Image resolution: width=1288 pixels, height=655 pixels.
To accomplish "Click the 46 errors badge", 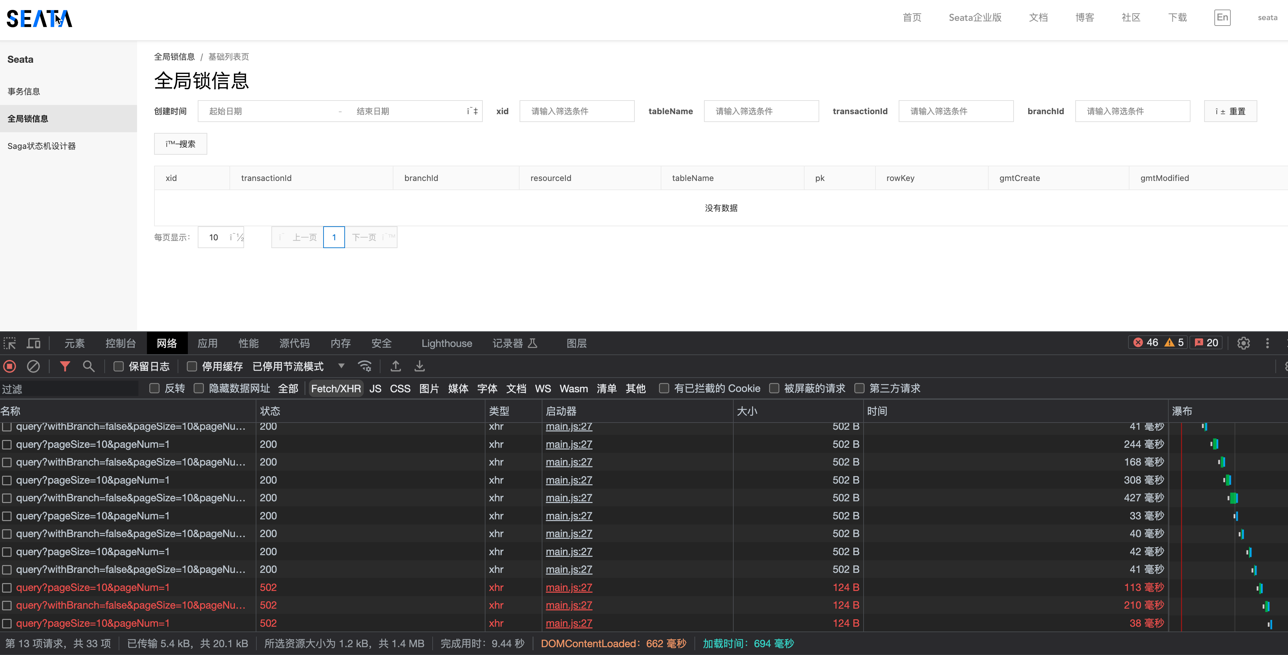I will (x=1146, y=342).
